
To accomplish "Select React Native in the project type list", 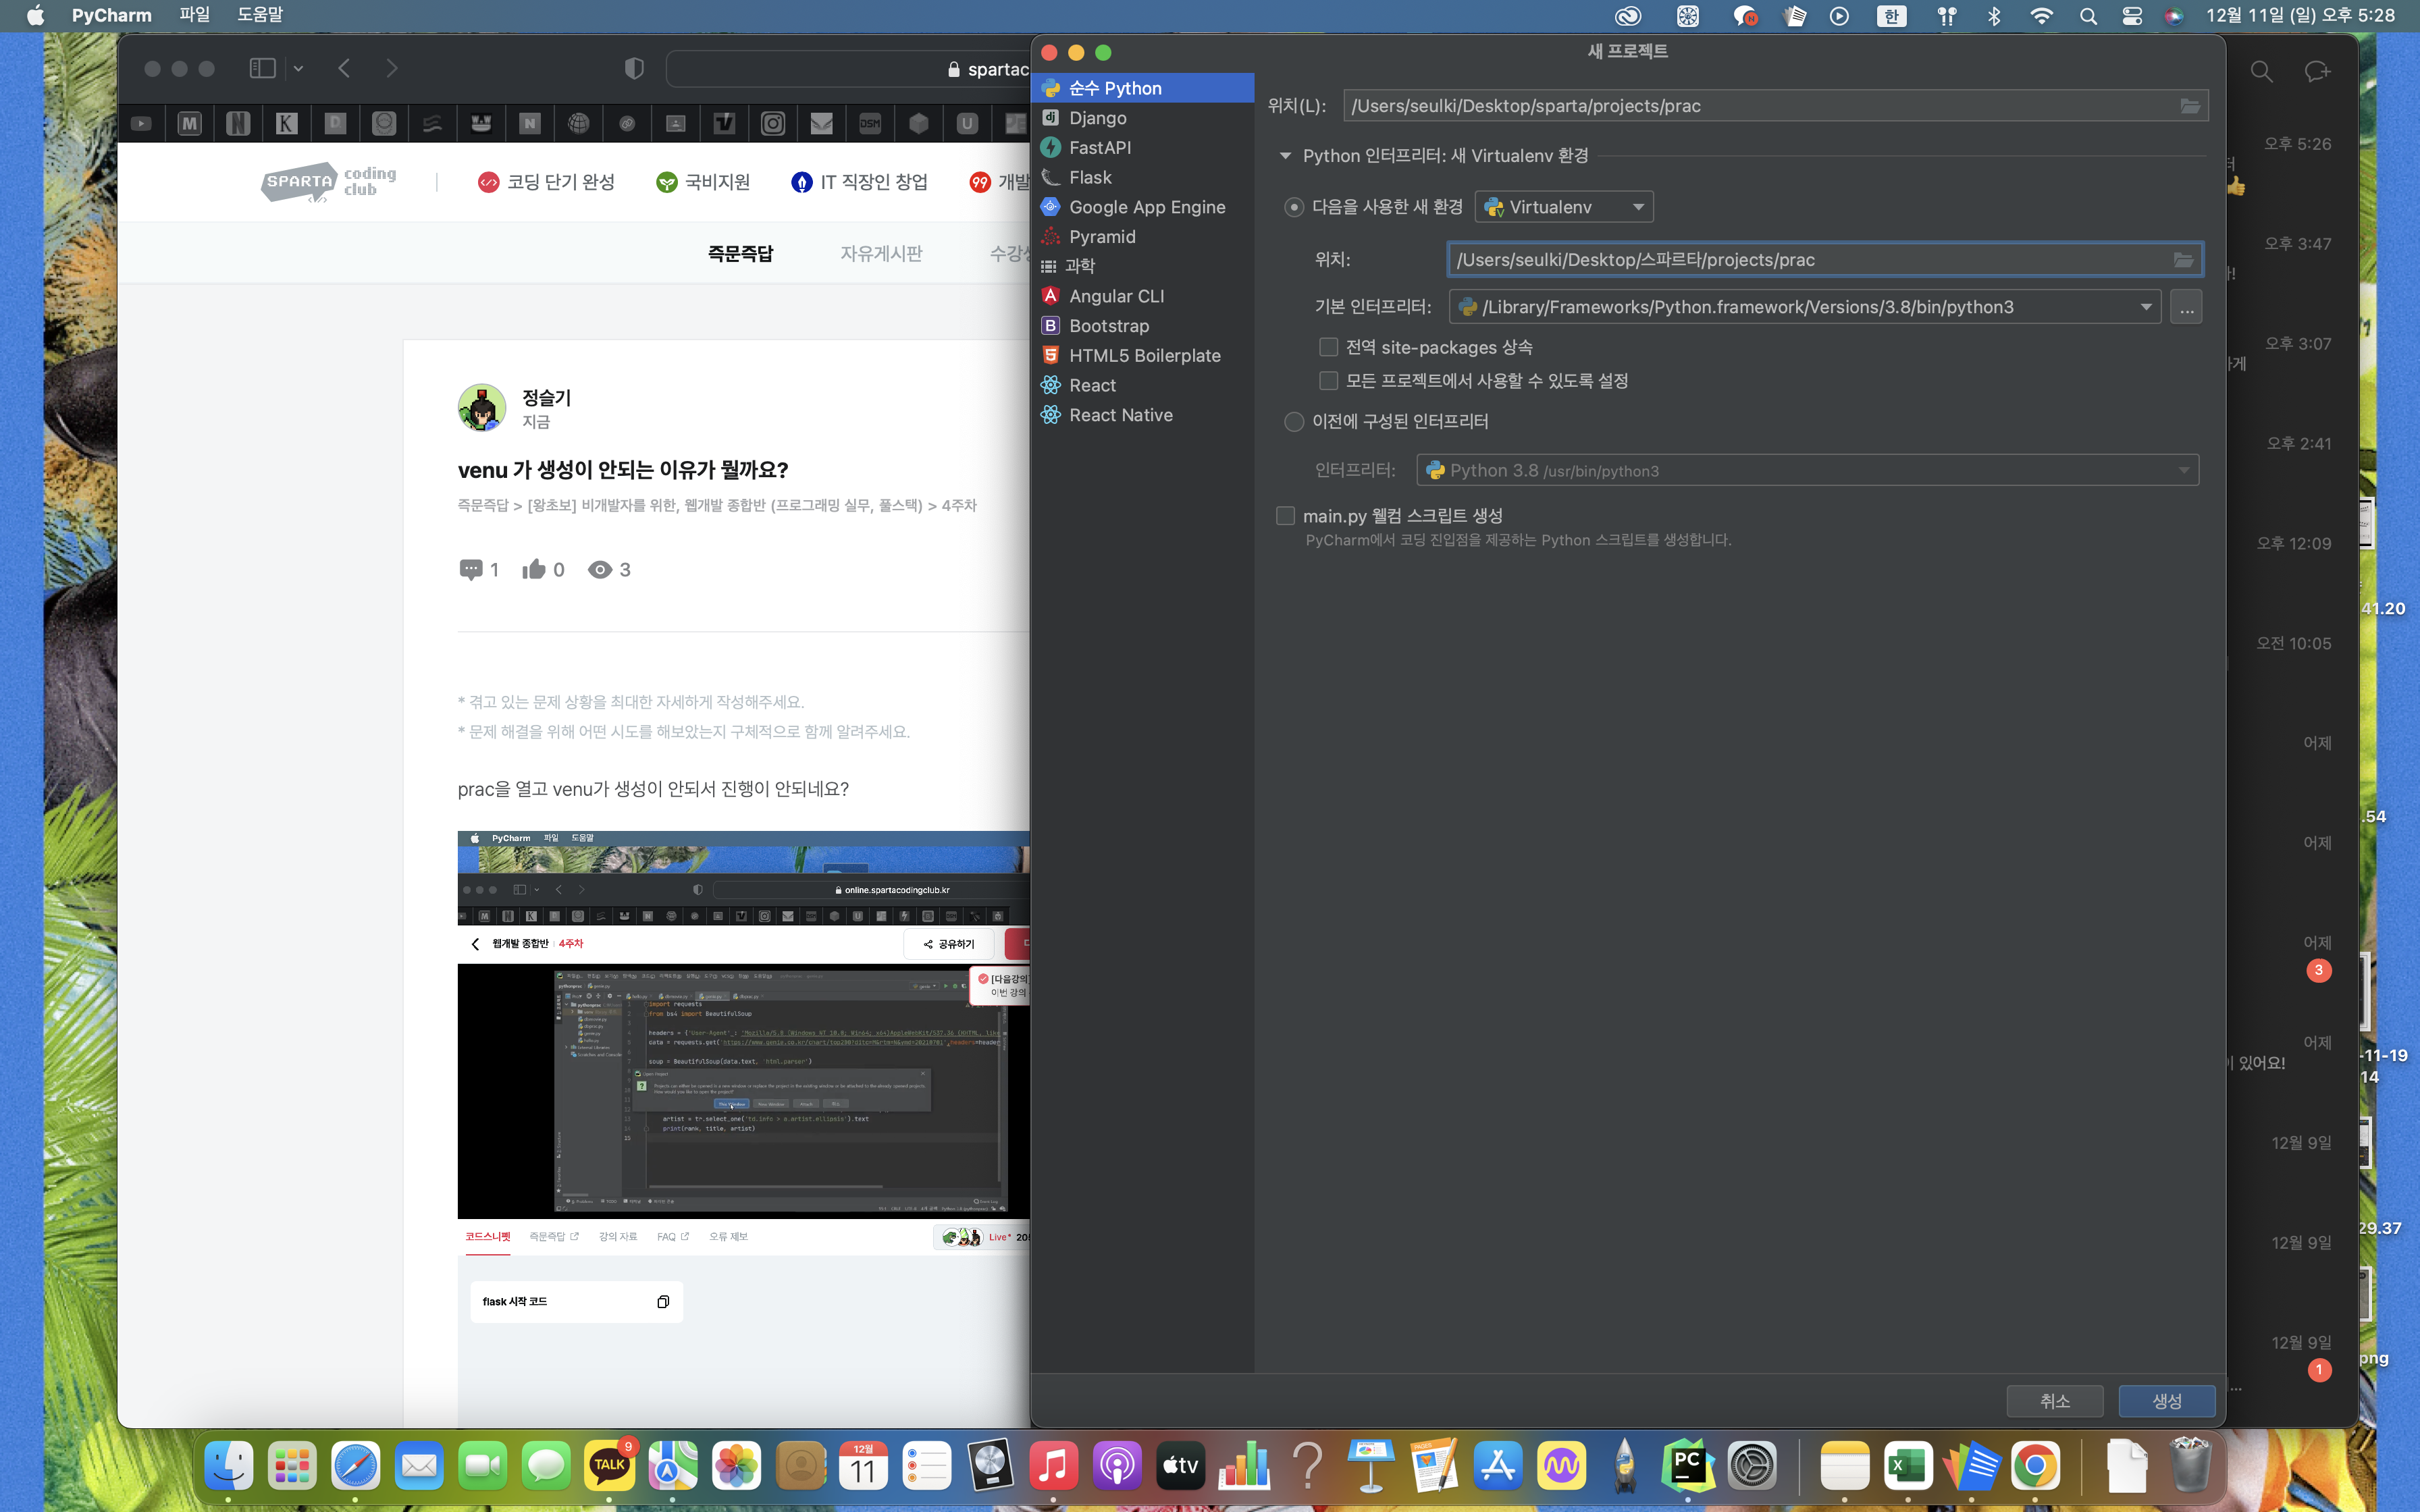I will pos(1142,415).
